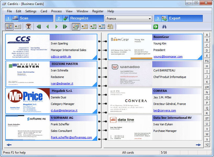Click the Scan step button
214x157 pixels.
point(29,18)
